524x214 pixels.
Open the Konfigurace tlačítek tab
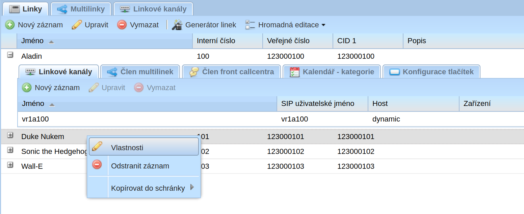tap(431, 72)
